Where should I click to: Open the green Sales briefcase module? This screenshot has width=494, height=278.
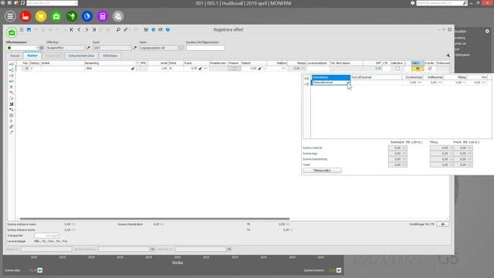coord(56,16)
